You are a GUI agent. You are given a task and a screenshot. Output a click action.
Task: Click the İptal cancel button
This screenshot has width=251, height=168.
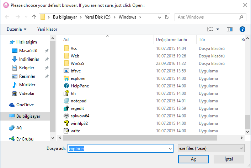pyautogui.click(x=229, y=159)
